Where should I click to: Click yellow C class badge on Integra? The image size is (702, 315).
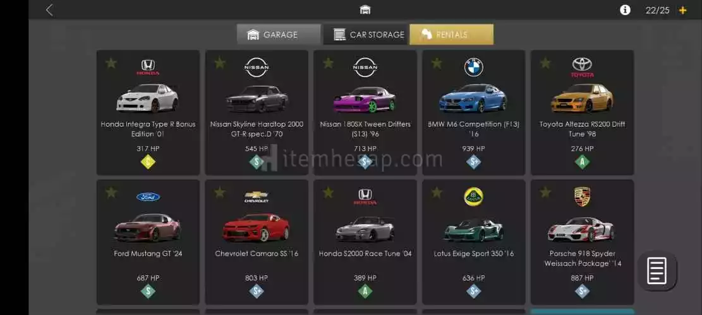click(x=148, y=162)
